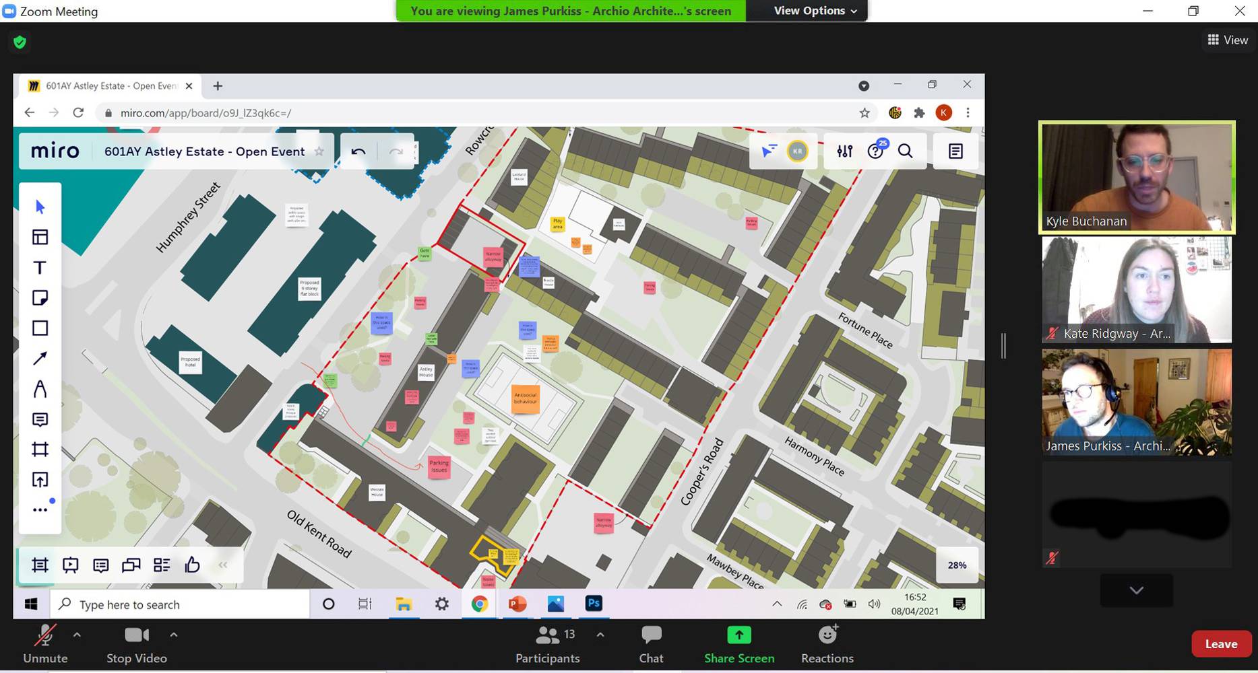
Task: Open the Miro board search
Action: tap(906, 151)
